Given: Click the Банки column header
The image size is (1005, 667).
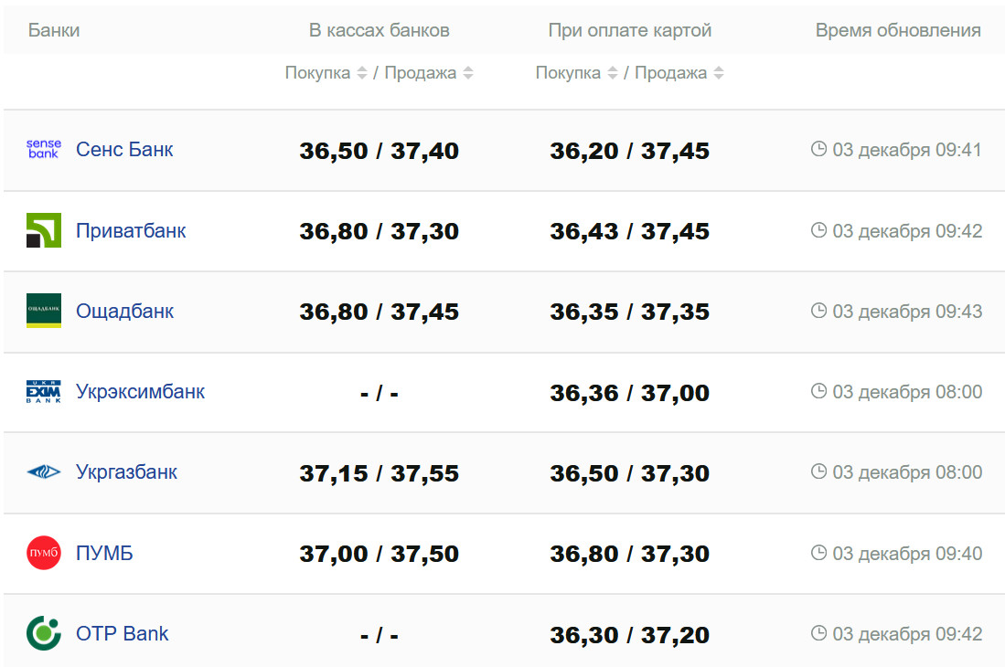Looking at the screenshot, I should [x=54, y=30].
